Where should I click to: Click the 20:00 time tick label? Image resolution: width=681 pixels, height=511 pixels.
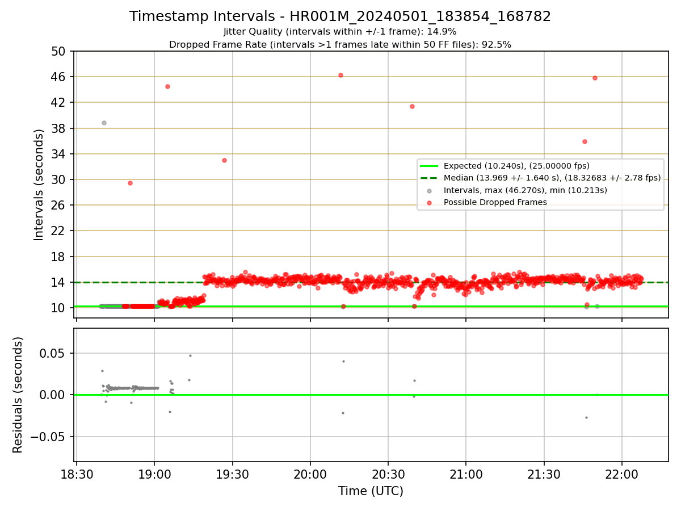tap(310, 474)
